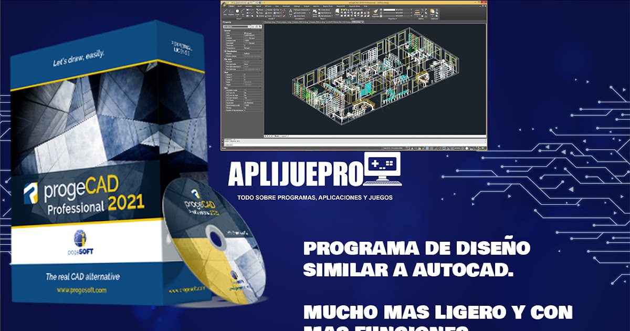Viewport: 630px width, 331px height.
Task: Collapse the General properties section
Action: (x=260, y=30)
